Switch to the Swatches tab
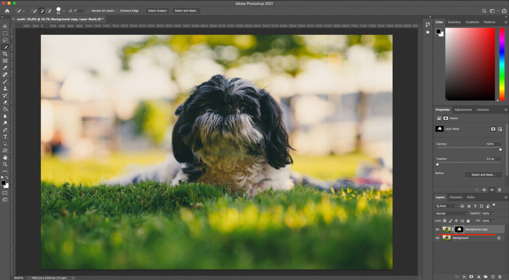The width and height of the screenshot is (509, 280). [454, 22]
